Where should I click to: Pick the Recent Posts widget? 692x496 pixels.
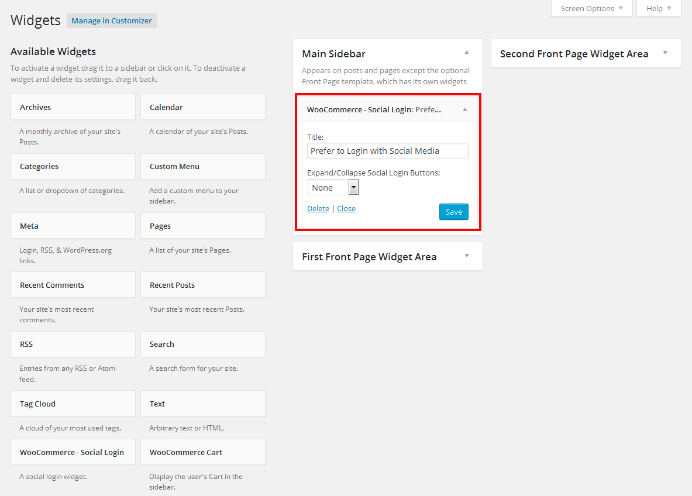point(202,285)
